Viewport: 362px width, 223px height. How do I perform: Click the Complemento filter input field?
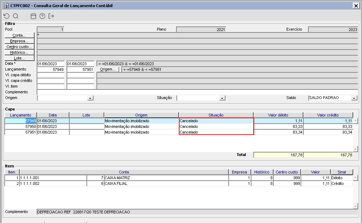(197, 92)
